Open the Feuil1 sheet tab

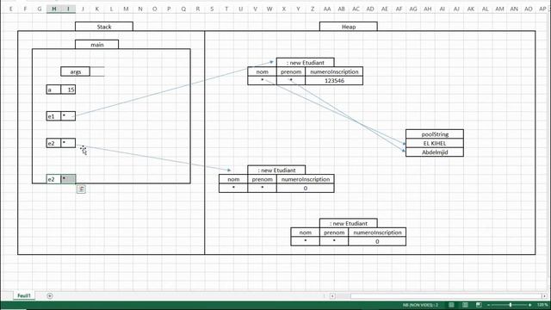point(24,295)
